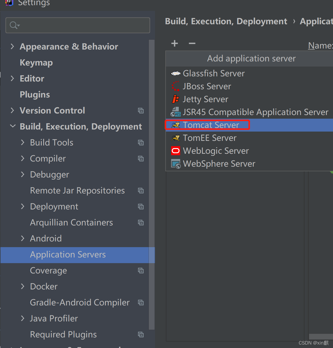This screenshot has height=348, width=333.
Task: Choose JSR45 Compatible Application Server
Action: coord(249,112)
